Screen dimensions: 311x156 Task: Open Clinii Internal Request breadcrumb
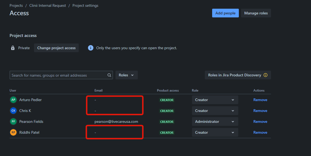pos(48,5)
